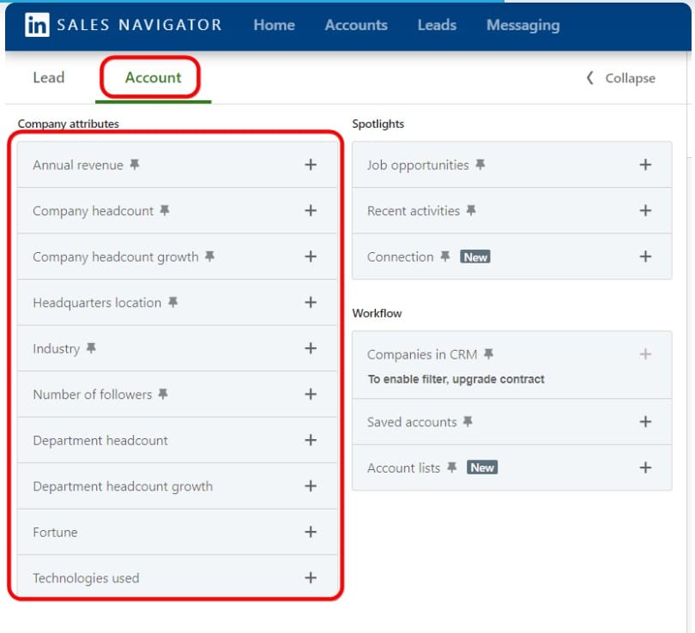
Task: Click the Collapse chevron arrow
Action: pos(590,78)
